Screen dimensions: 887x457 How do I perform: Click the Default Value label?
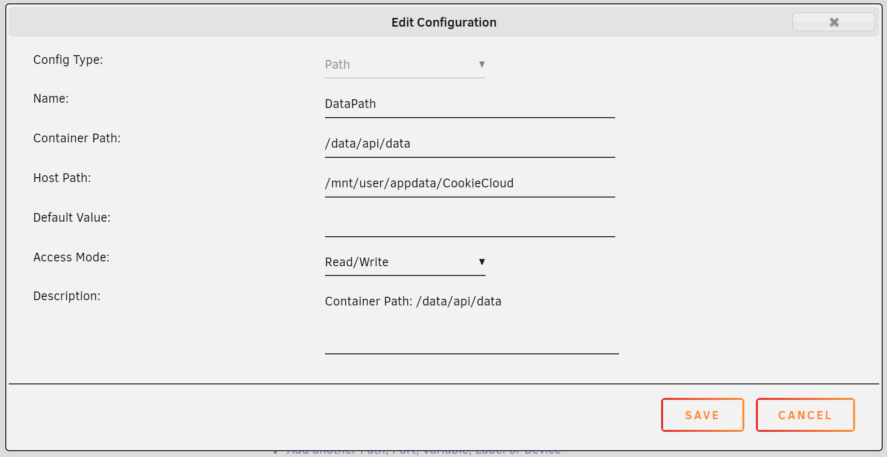point(72,218)
